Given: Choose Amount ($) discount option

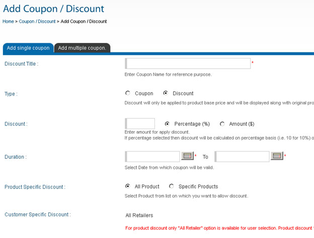Looking at the screenshot, I should 222,124.
